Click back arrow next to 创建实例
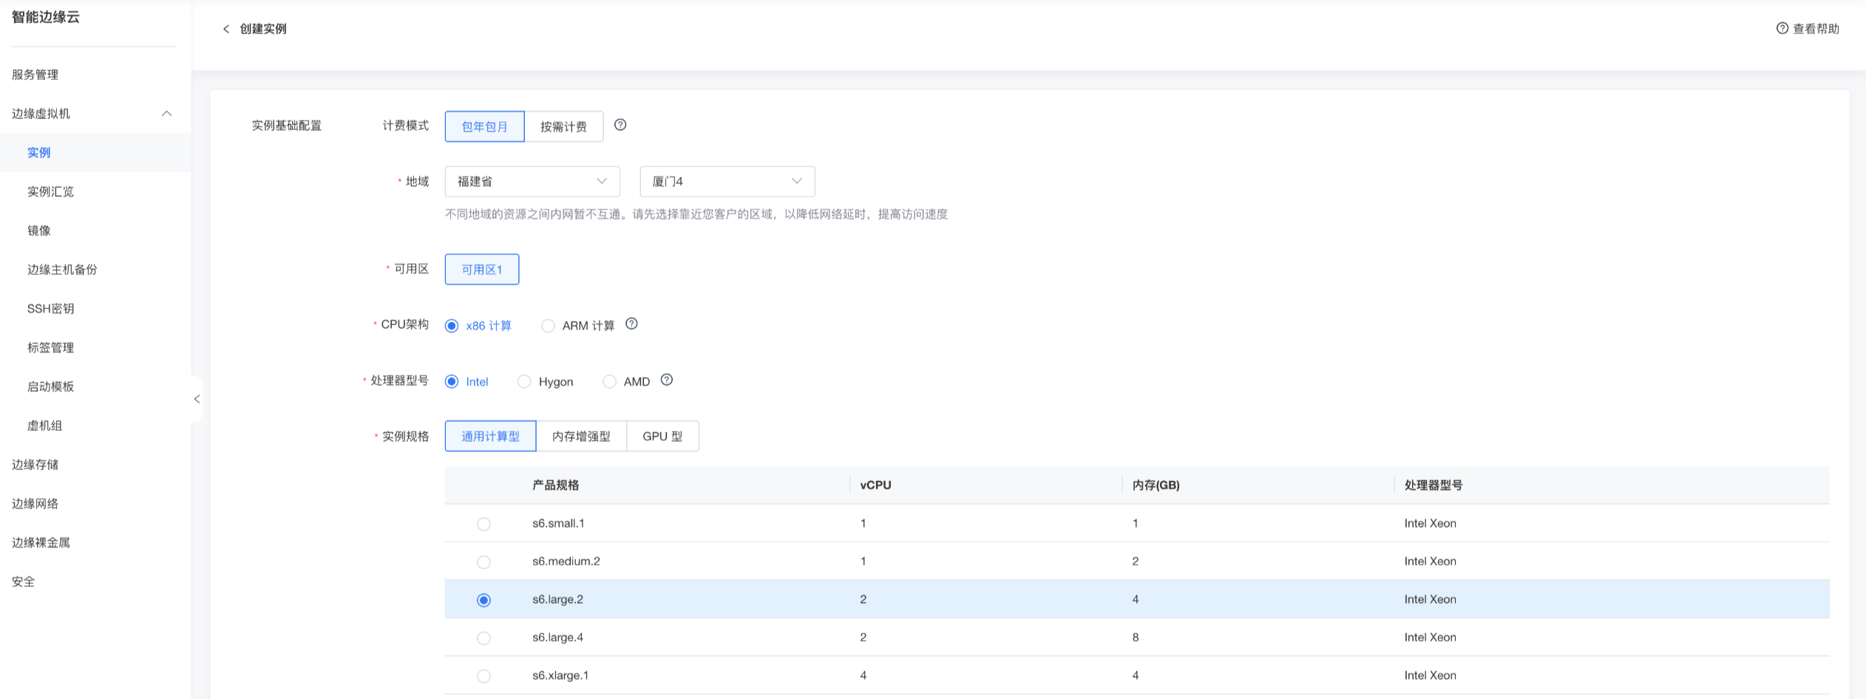 pyautogui.click(x=226, y=29)
